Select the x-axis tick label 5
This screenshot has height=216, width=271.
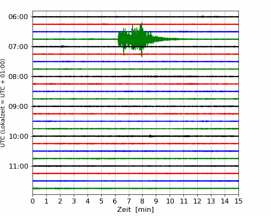[101, 201]
